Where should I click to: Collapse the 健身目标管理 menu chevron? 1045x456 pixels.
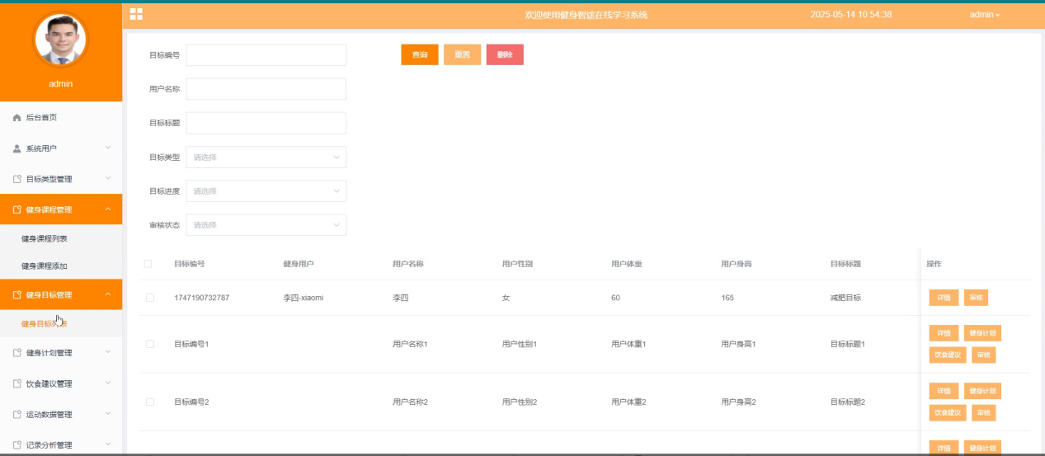108,294
